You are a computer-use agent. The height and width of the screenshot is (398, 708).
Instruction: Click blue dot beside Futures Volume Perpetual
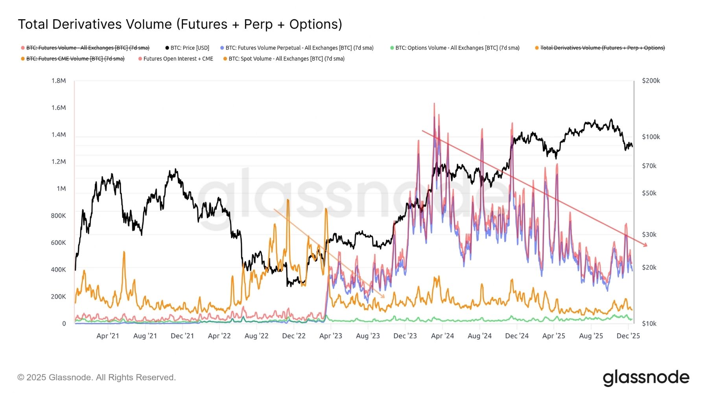222,48
